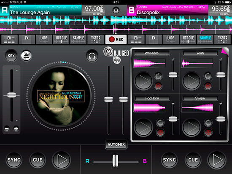
Task: Open track Discopolix title
Action: point(148,12)
